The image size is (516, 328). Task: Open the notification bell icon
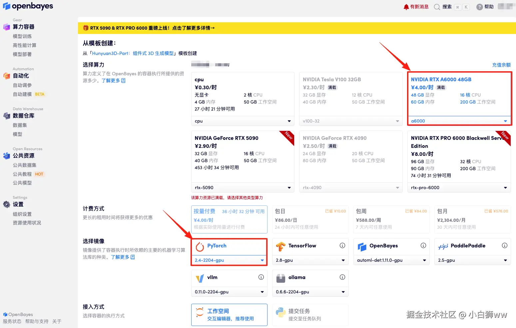[x=406, y=7]
